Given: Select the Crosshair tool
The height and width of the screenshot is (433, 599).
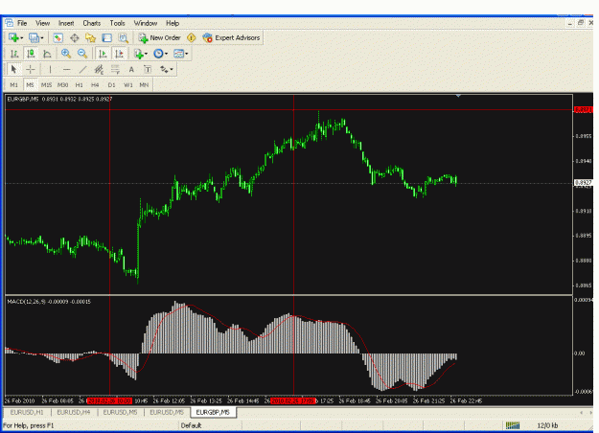Looking at the screenshot, I should point(31,70).
